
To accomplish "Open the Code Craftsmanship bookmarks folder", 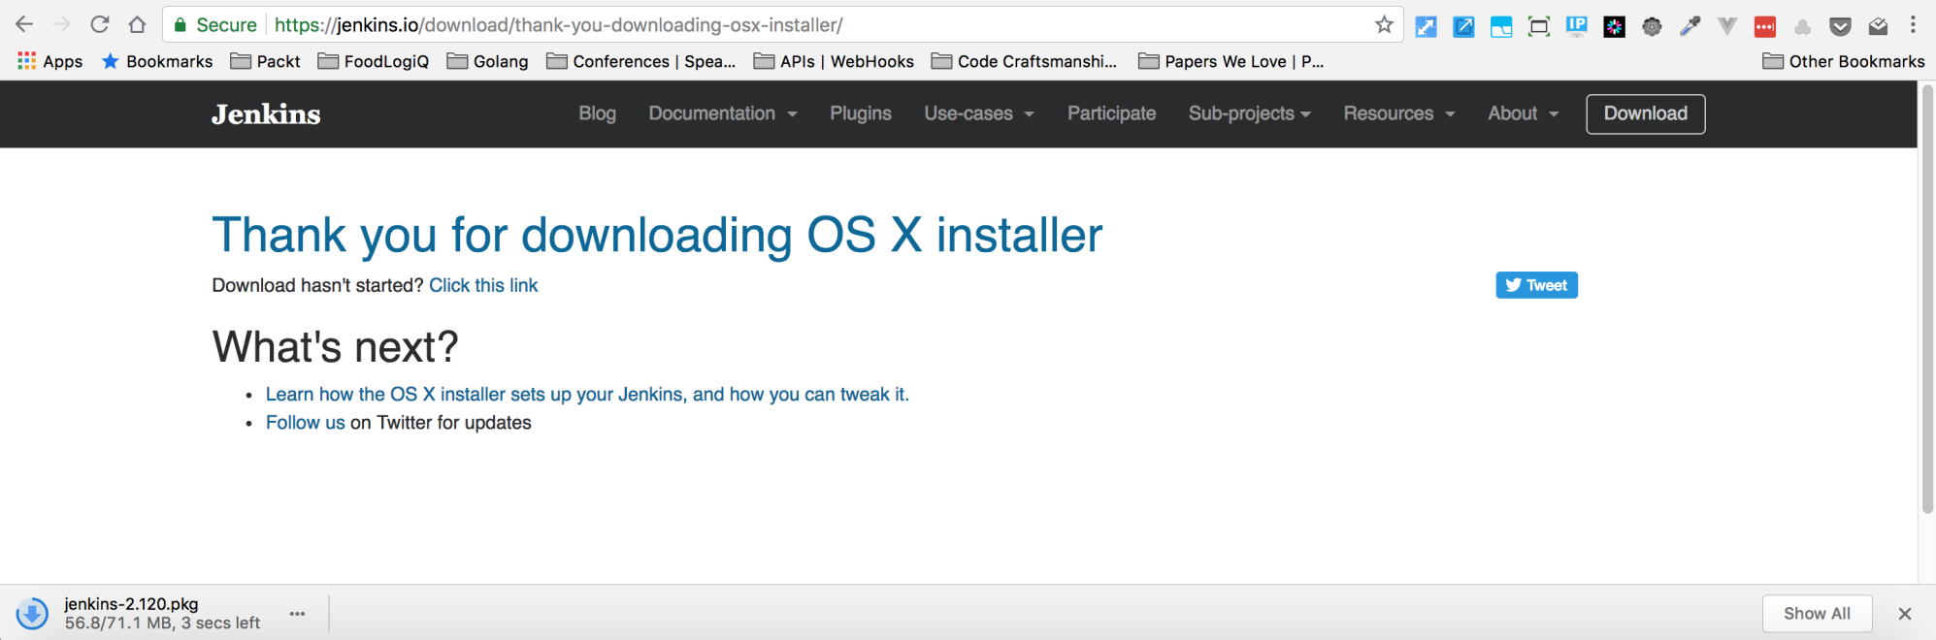I will [x=1025, y=61].
